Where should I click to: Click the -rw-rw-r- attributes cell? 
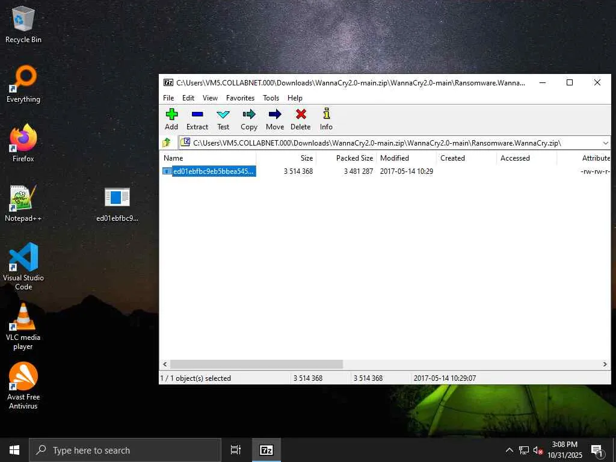(x=595, y=171)
